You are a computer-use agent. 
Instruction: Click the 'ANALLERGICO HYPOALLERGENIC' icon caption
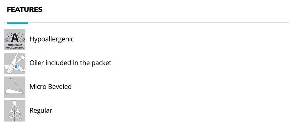pos(15,46)
